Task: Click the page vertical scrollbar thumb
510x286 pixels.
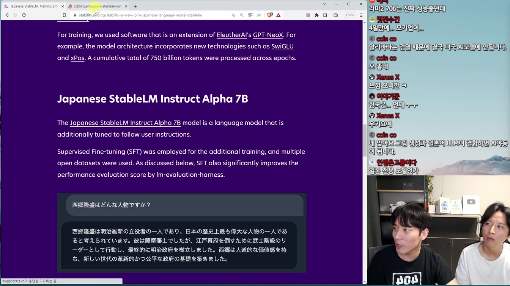Action: (365, 140)
